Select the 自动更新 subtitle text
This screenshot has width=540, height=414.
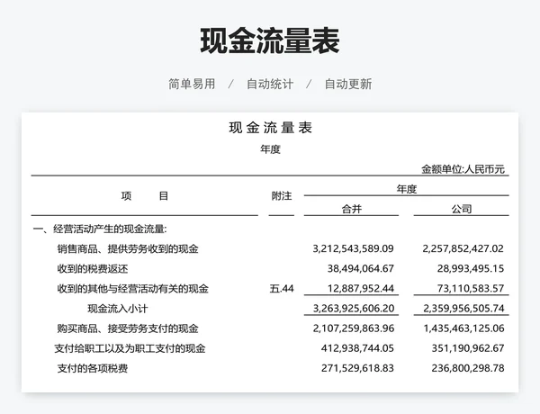click(x=348, y=84)
